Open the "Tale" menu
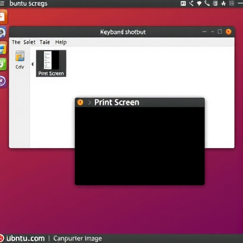The height and width of the screenshot is (243, 243). coord(45,42)
